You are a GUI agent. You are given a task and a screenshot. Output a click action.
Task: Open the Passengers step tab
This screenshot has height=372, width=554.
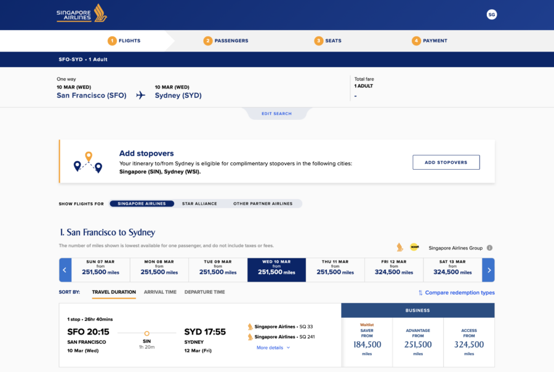226,41
